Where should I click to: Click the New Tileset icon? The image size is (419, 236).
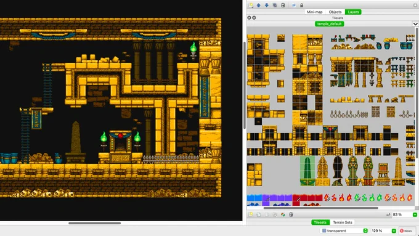[251, 214]
